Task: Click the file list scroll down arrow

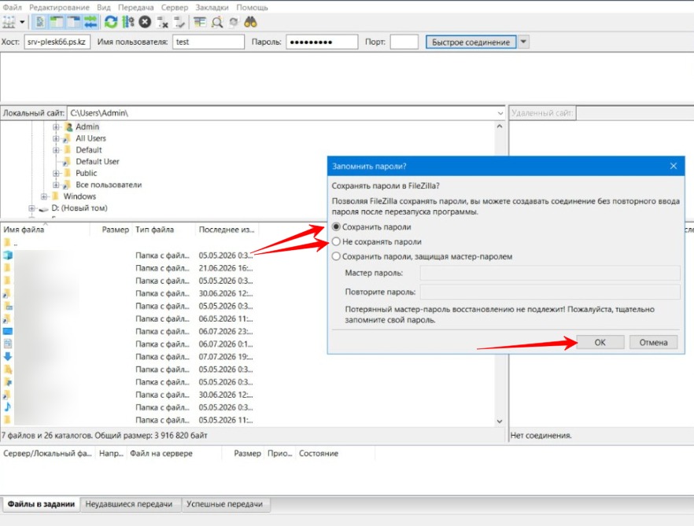Action: point(500,421)
